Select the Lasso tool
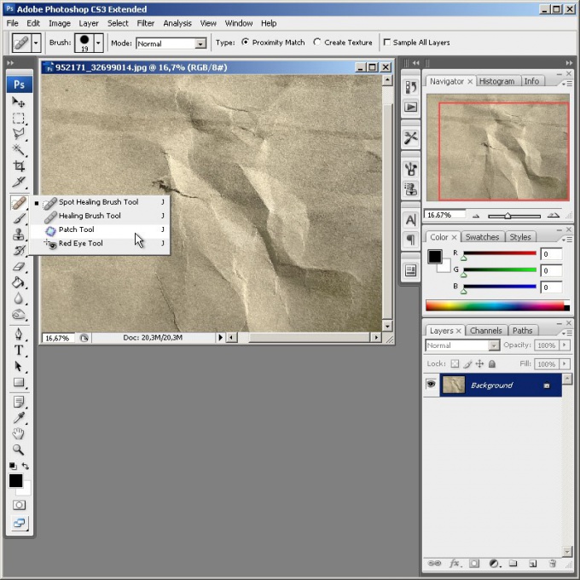 19,134
